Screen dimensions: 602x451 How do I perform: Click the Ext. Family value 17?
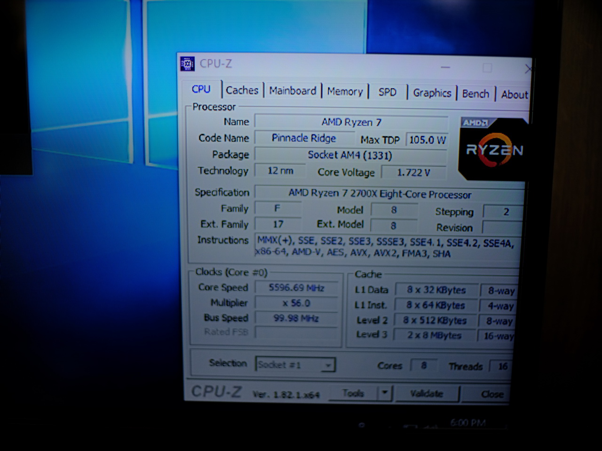277,224
